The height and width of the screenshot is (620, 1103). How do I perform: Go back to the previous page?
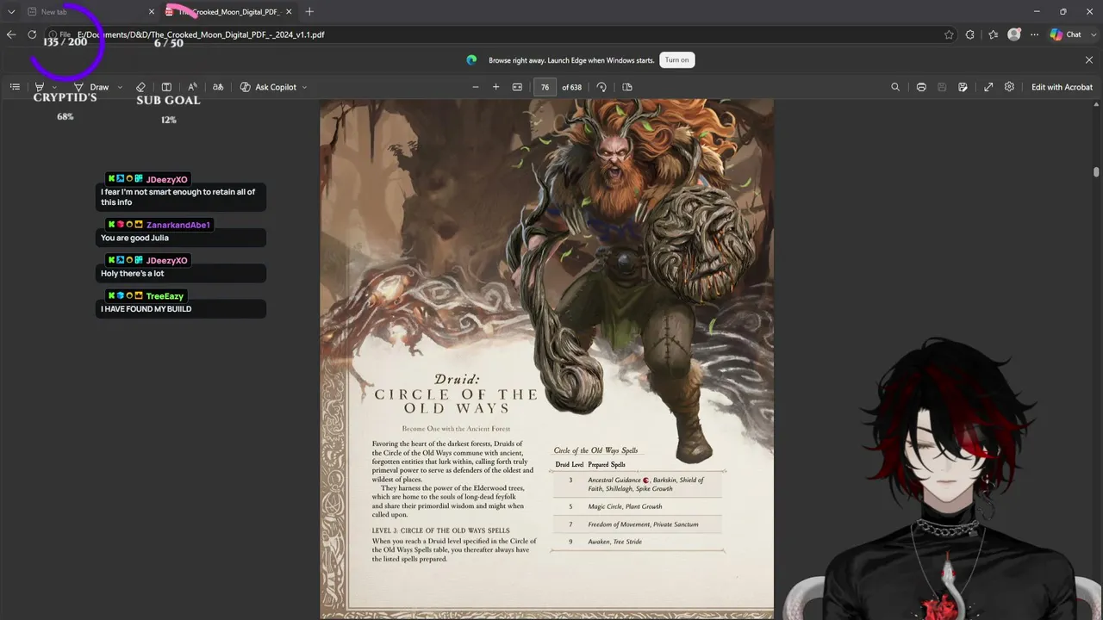[11, 34]
